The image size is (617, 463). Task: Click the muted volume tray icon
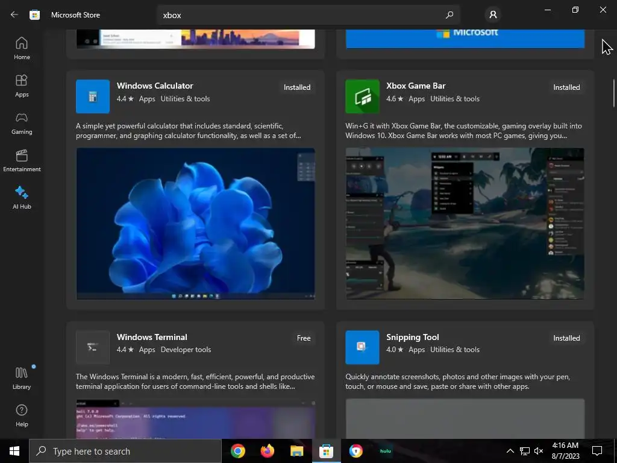tap(539, 451)
